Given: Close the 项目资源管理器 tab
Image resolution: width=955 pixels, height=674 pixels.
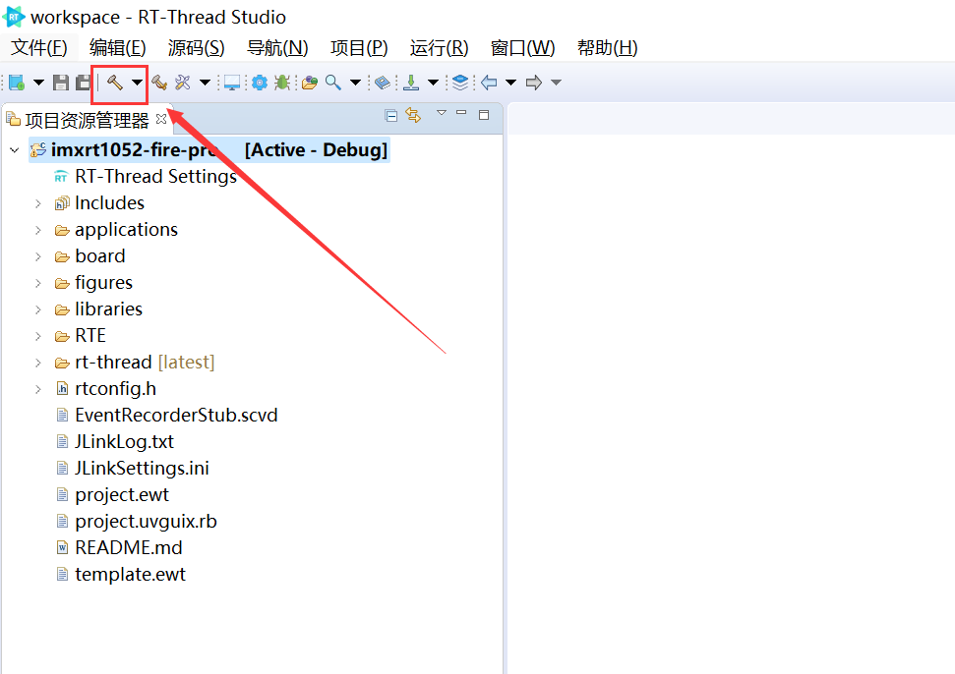Looking at the screenshot, I should (161, 120).
